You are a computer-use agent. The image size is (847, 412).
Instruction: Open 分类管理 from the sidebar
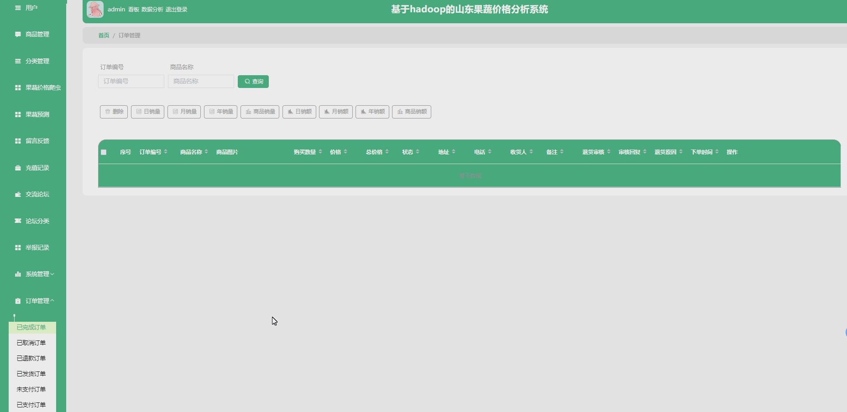37,61
